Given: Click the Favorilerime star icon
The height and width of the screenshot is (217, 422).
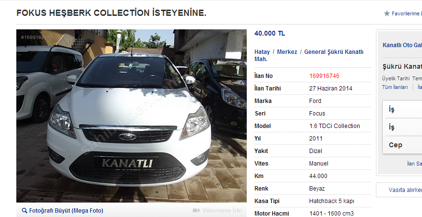Looking at the screenshot, I should (387, 13).
